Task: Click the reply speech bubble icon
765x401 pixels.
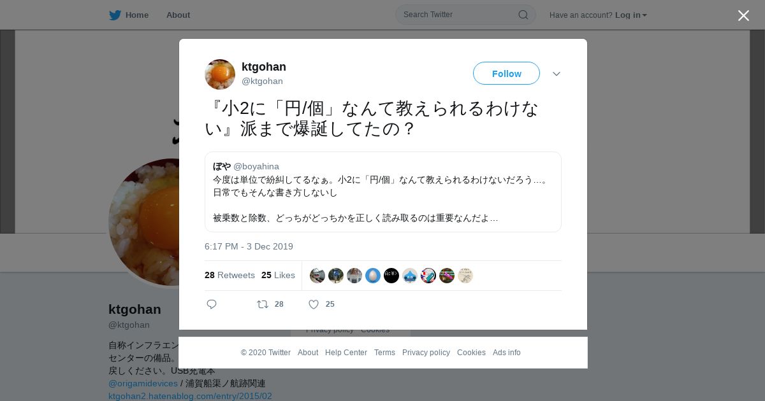Action: tap(212, 304)
